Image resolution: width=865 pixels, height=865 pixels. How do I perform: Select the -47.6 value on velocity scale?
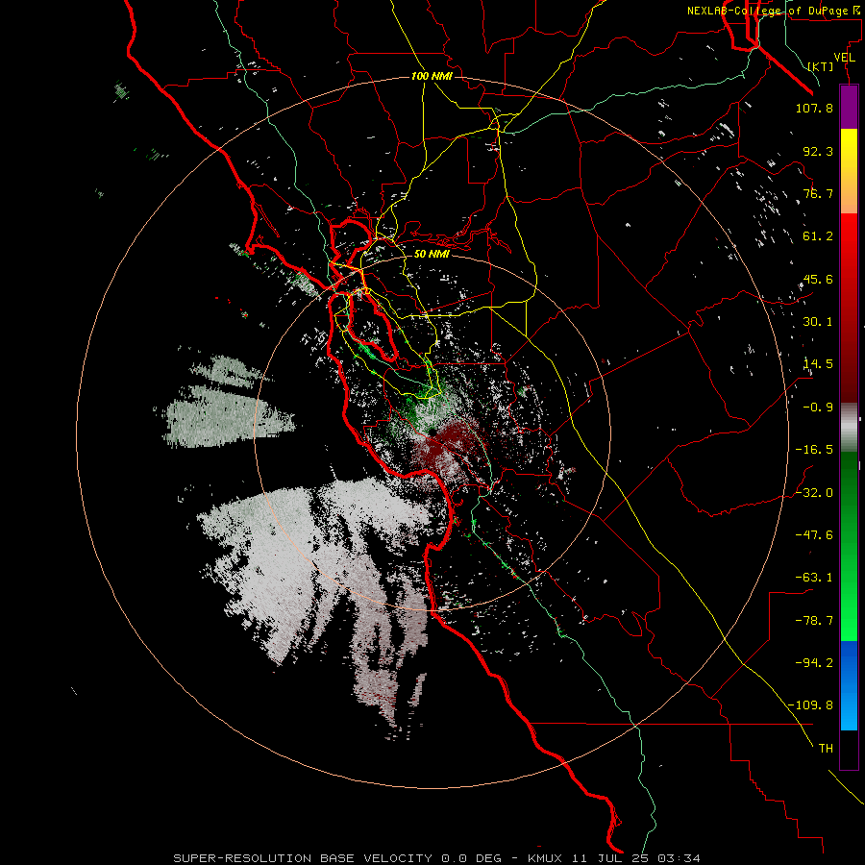tap(814, 535)
